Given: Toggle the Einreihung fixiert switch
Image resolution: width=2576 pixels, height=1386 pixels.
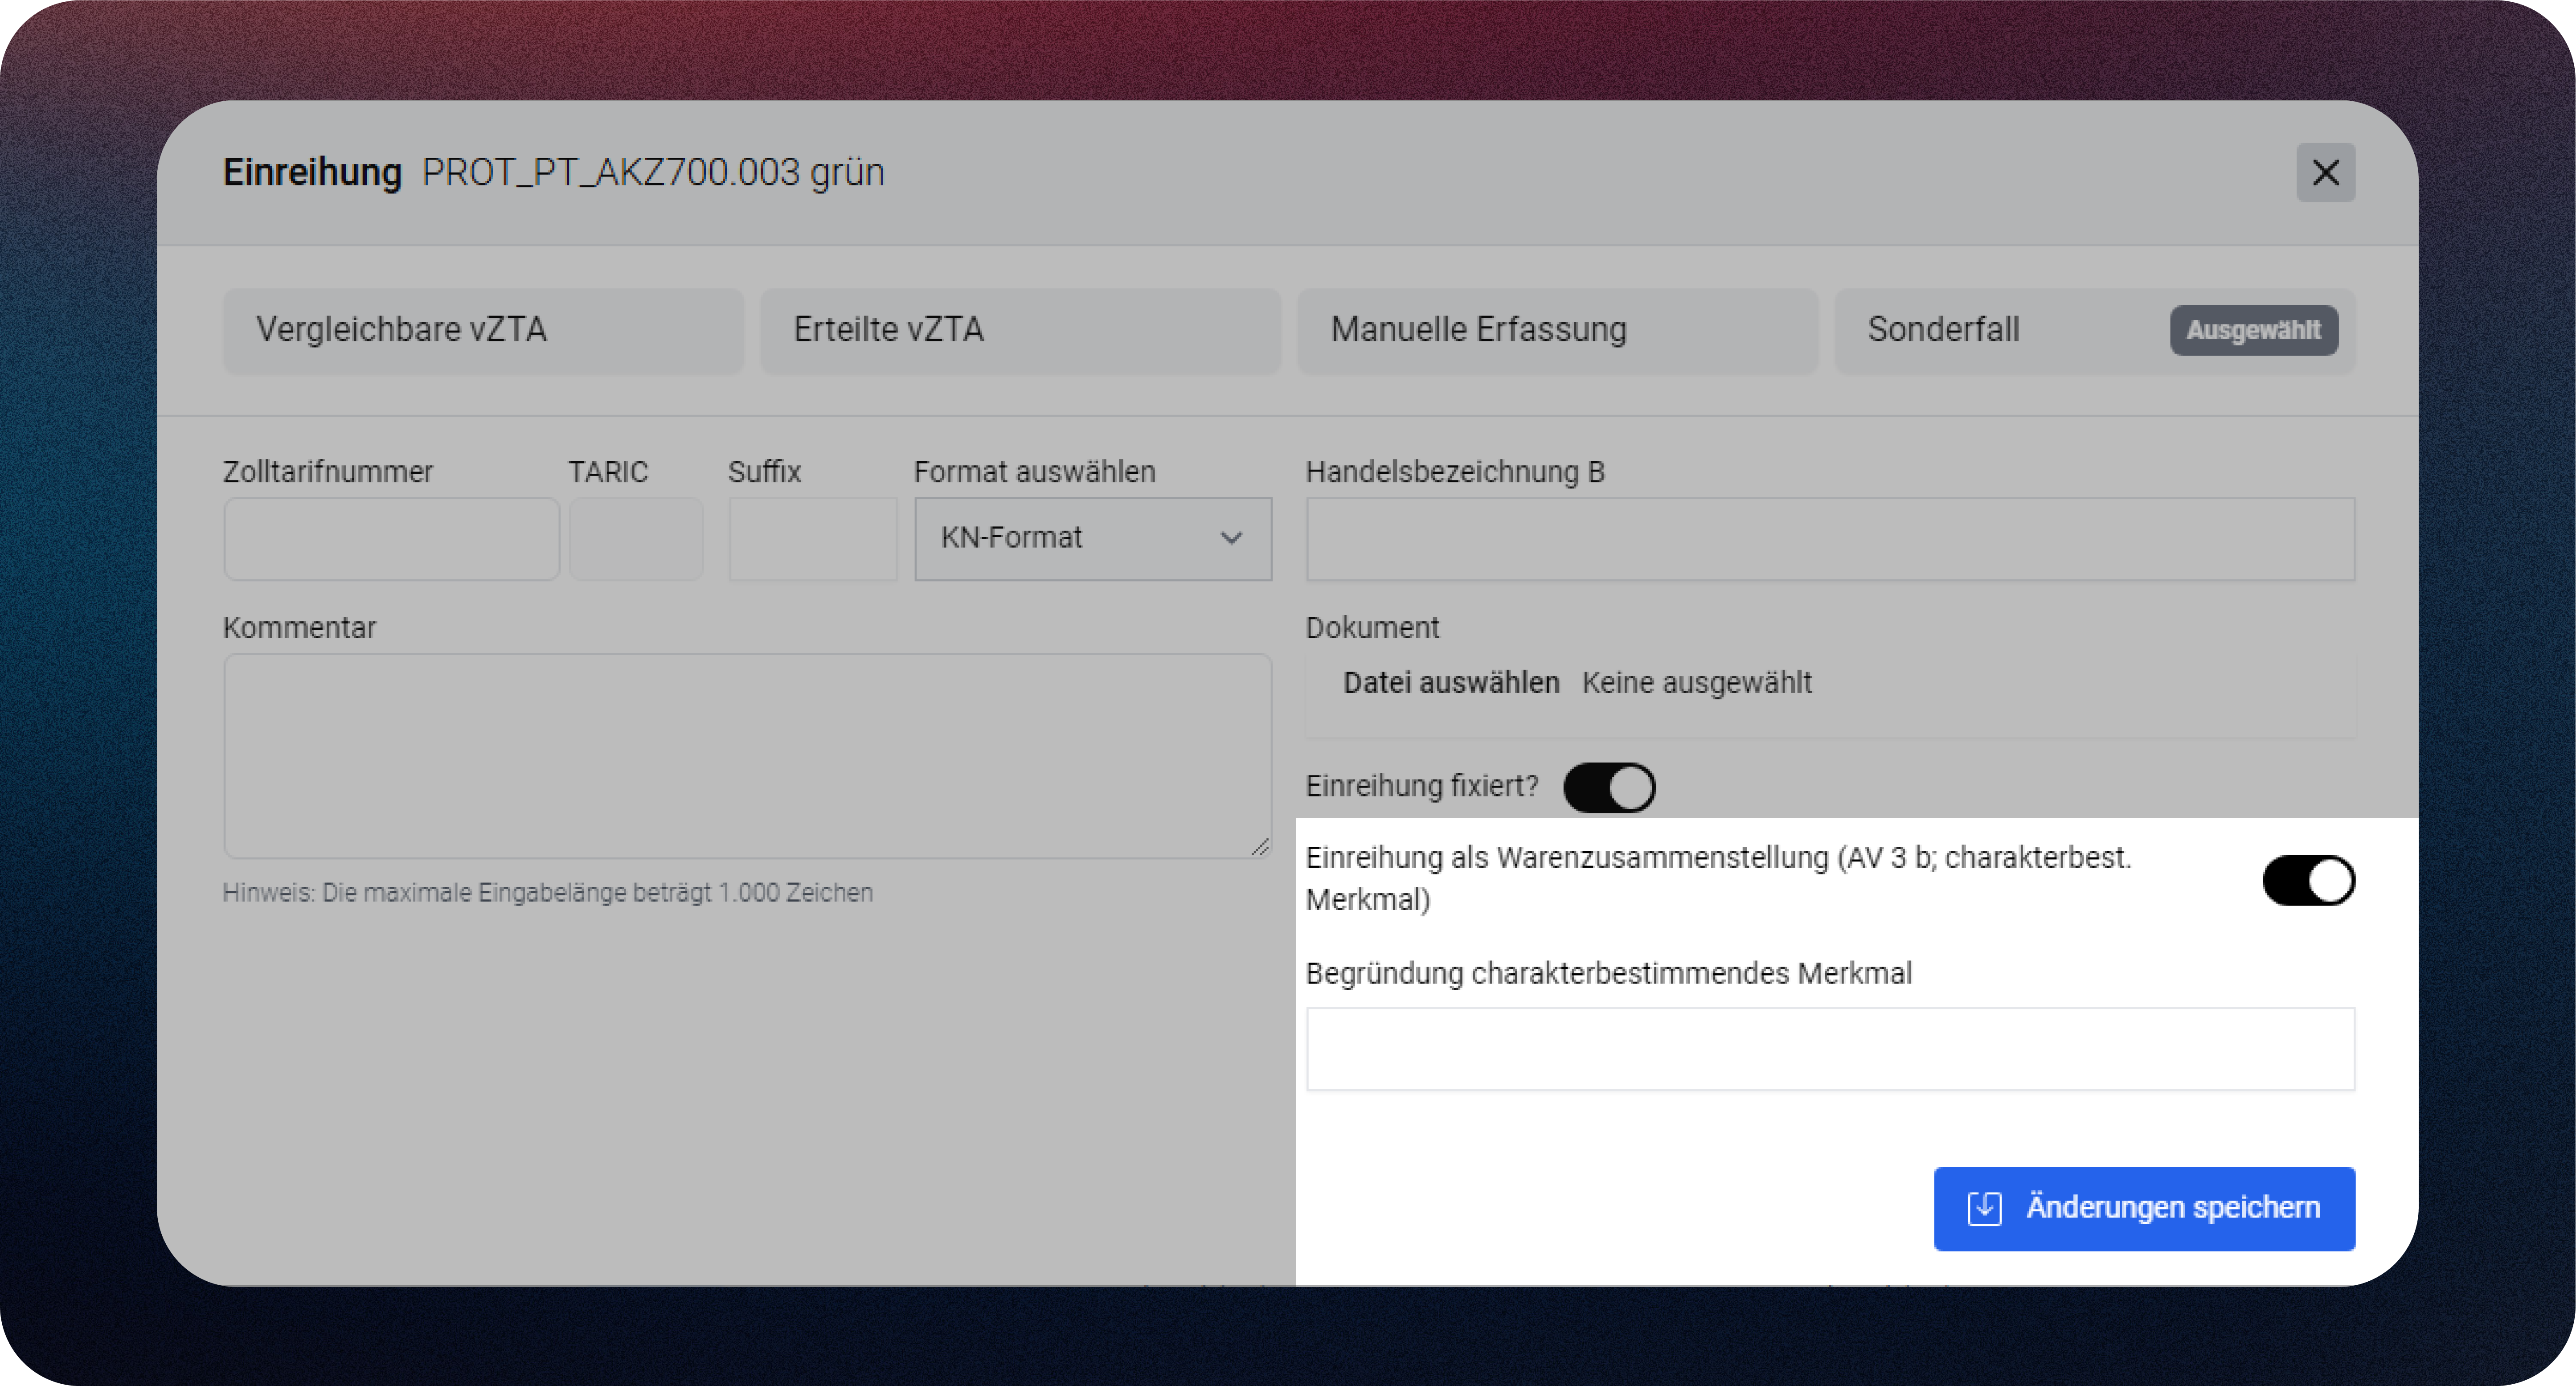Looking at the screenshot, I should [x=1609, y=787].
